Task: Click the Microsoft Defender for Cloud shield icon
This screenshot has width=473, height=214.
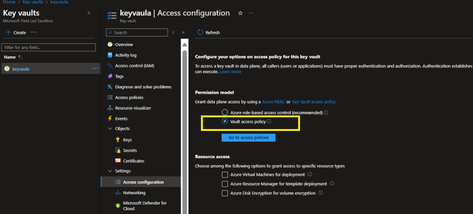Action: (x=118, y=206)
